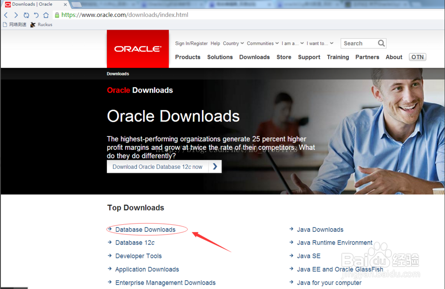Click the OTN button
Viewport: 445px width, 289px height.
tap(417, 57)
